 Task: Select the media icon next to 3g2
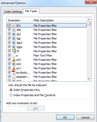(x=14, y=34)
